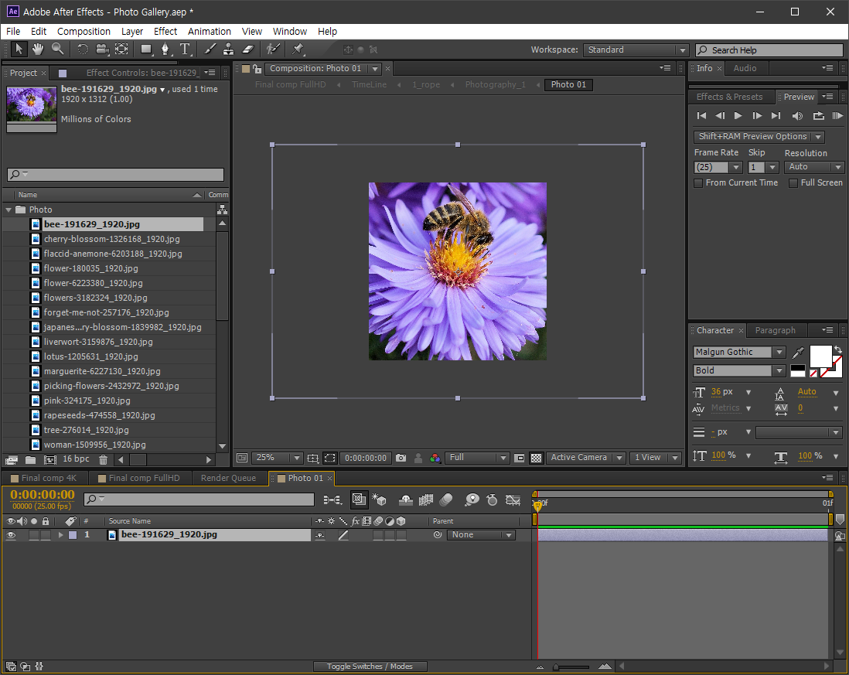Image resolution: width=849 pixels, height=675 pixels.
Task: Select the Pen tool
Action: [165, 49]
